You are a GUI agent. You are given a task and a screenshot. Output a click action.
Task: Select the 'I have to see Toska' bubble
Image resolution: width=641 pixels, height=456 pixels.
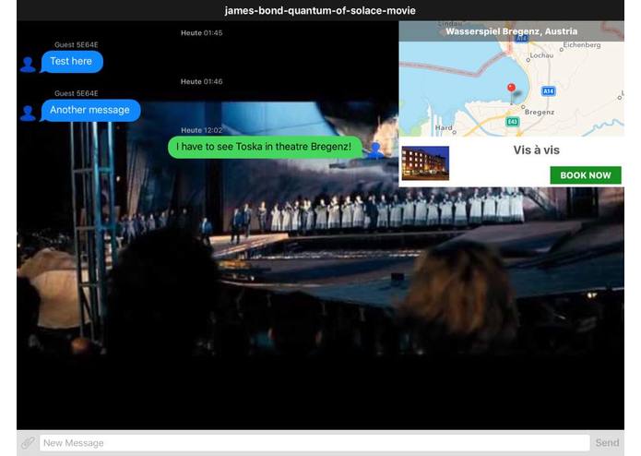tap(265, 147)
